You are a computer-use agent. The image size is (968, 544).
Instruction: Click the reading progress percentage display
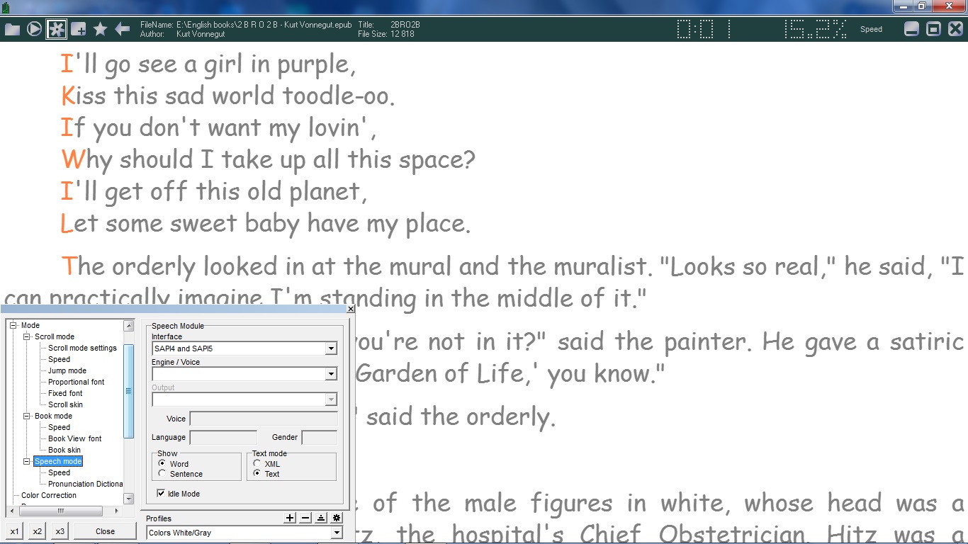(x=815, y=29)
